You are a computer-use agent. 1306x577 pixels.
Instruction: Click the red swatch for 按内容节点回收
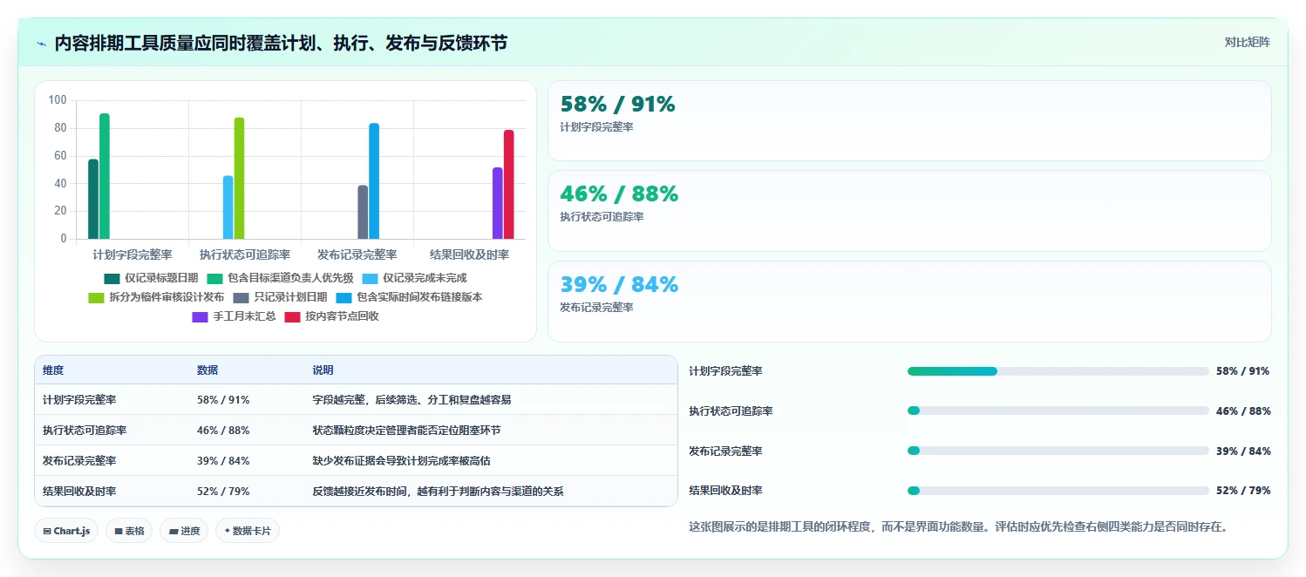tap(292, 316)
